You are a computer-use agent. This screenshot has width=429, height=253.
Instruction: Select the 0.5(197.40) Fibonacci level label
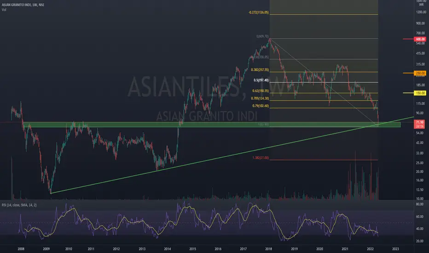[x=261, y=80]
